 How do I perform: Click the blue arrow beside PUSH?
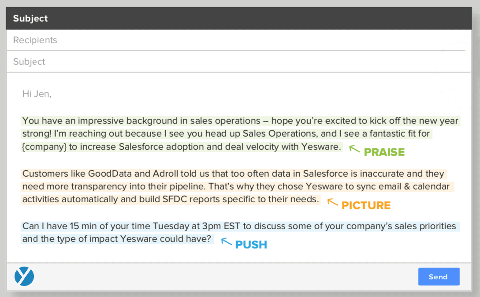click(226, 241)
